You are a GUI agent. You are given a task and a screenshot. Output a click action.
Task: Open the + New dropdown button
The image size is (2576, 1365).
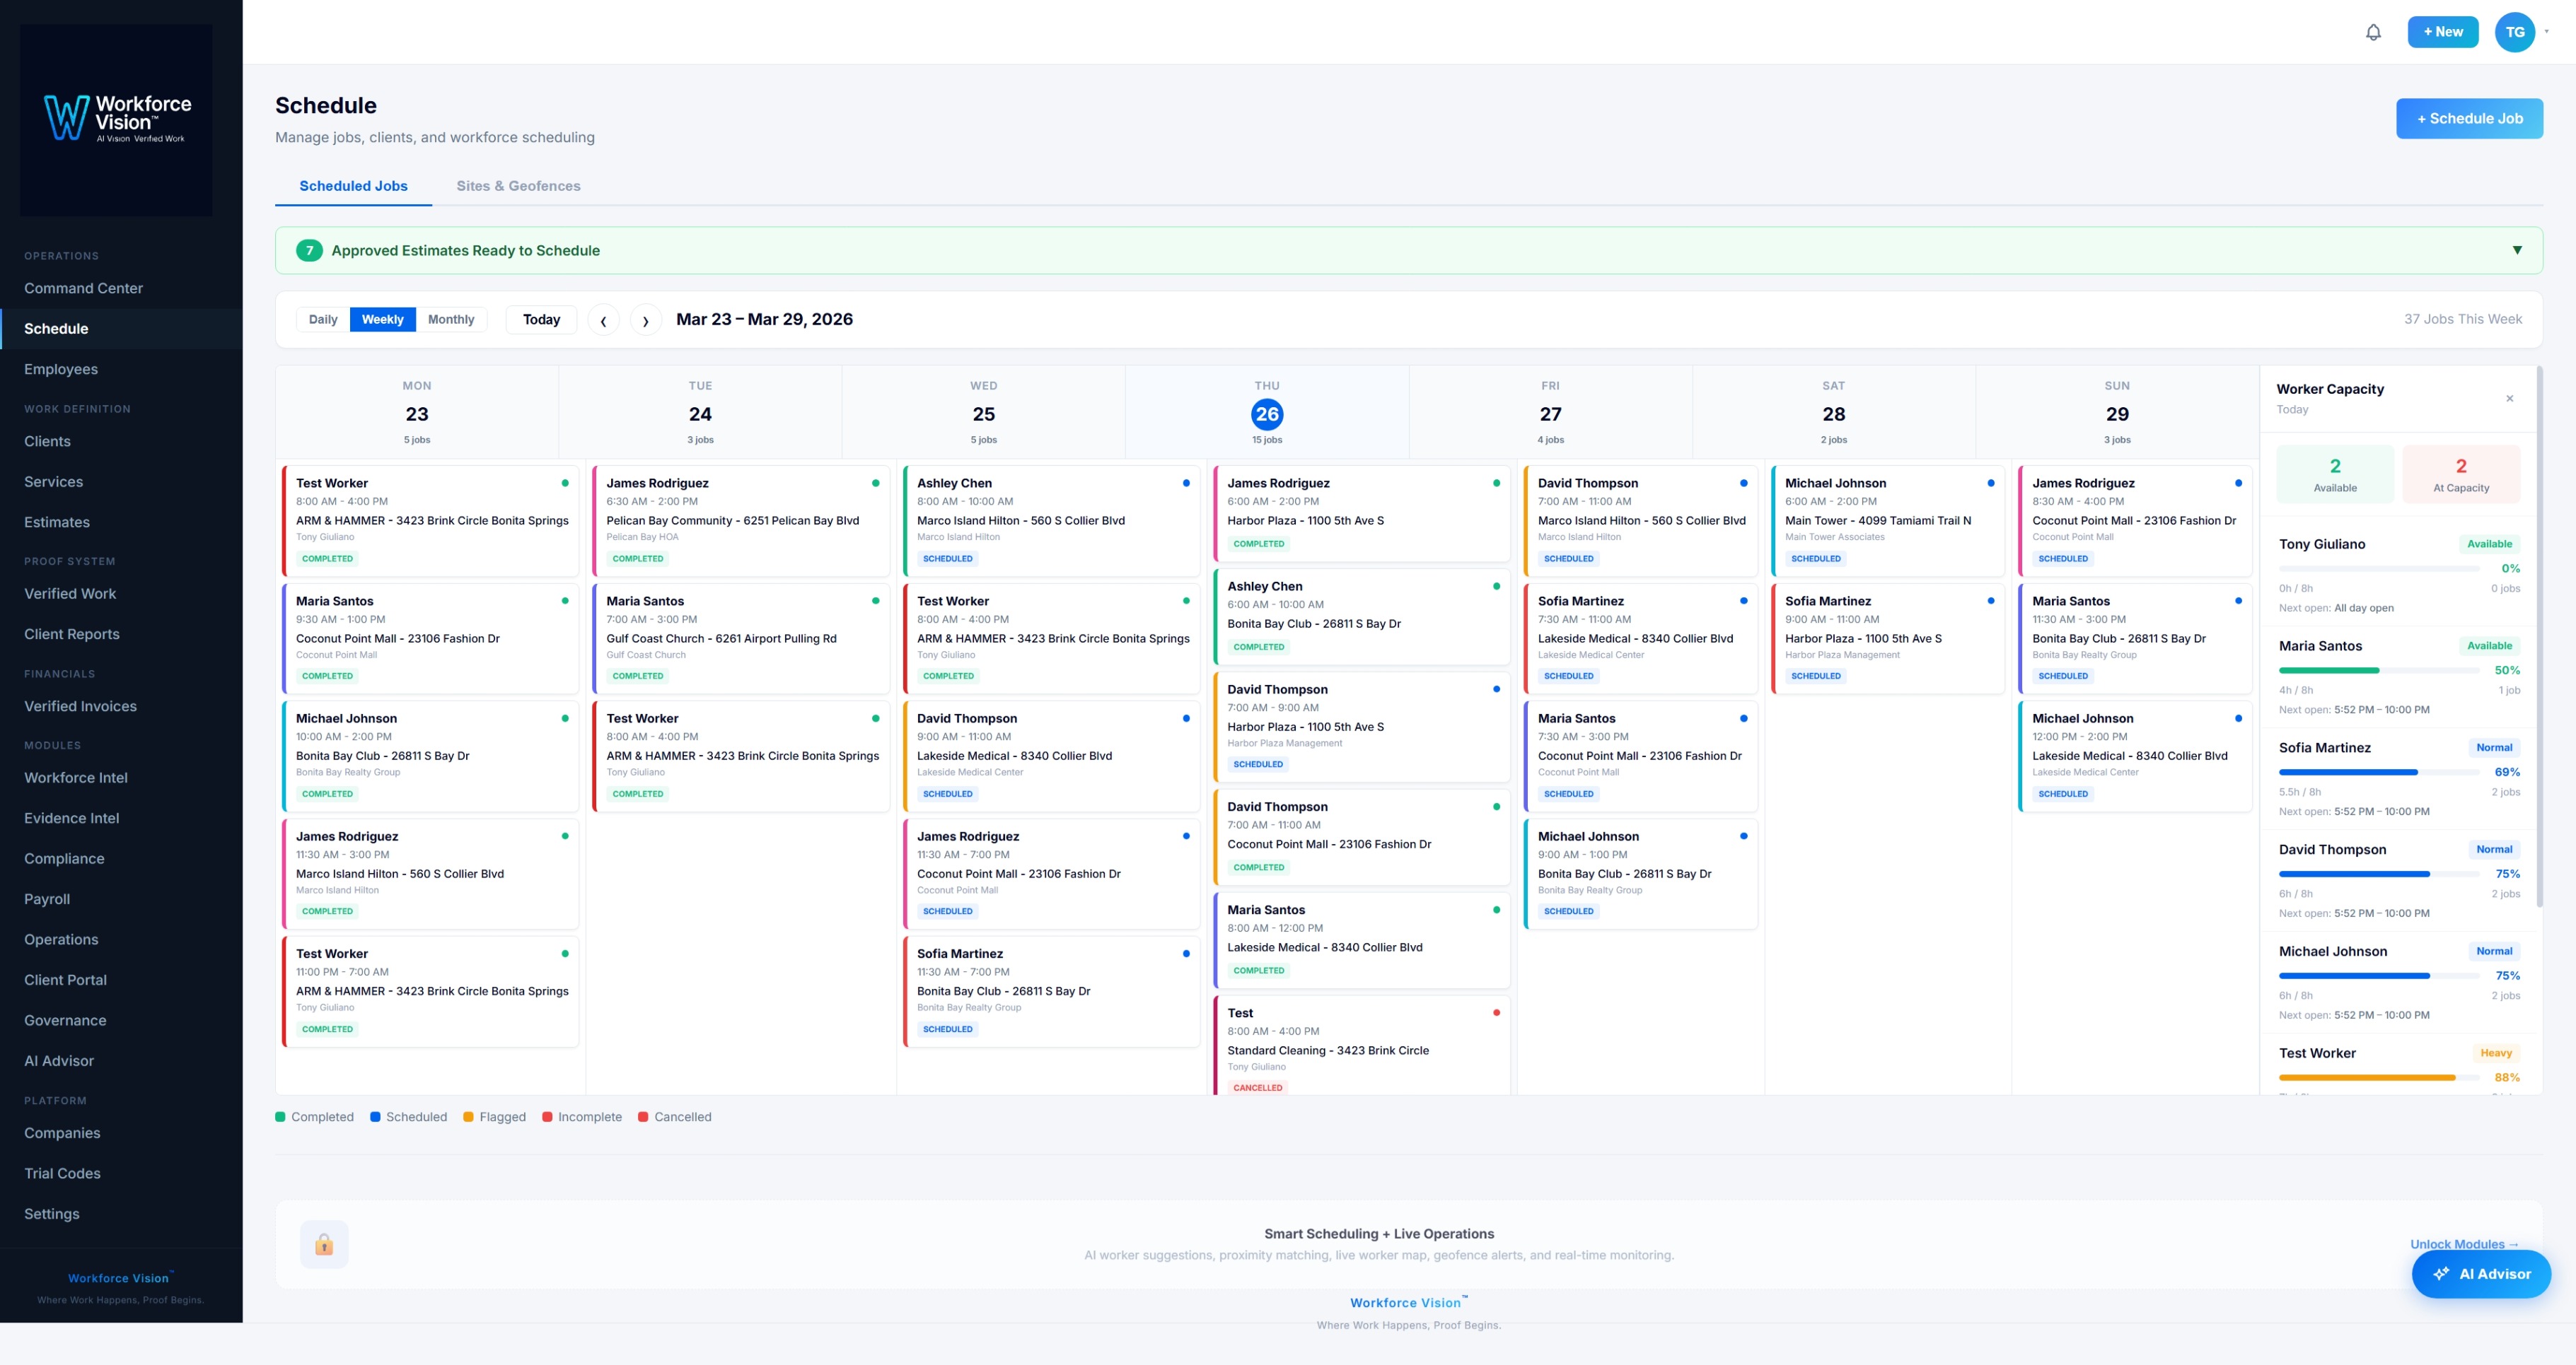coord(2442,32)
